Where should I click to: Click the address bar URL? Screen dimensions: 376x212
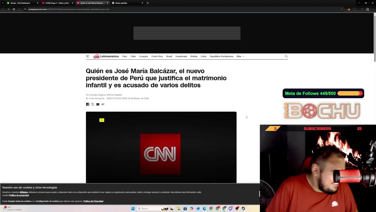[x=69, y=9]
